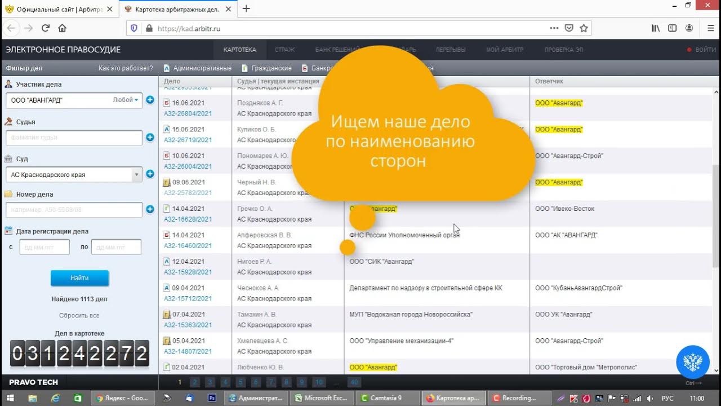The image size is (721, 406).
Task: Open case А32-26804/2021
Action: click(188, 113)
